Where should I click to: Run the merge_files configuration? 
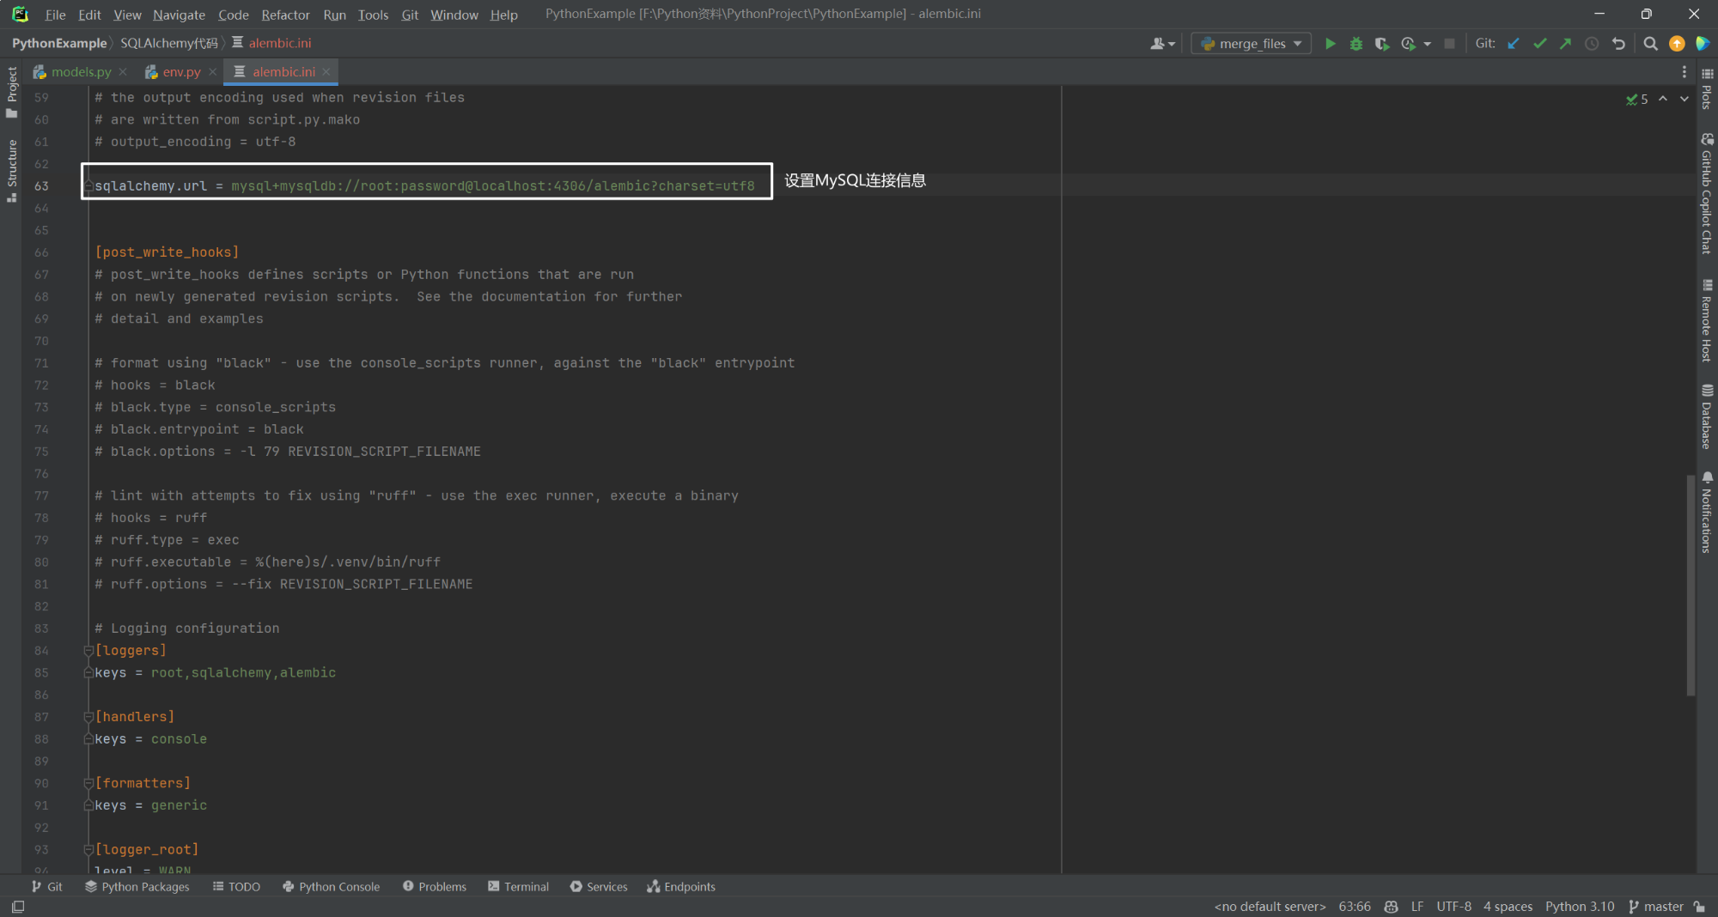pyautogui.click(x=1331, y=43)
